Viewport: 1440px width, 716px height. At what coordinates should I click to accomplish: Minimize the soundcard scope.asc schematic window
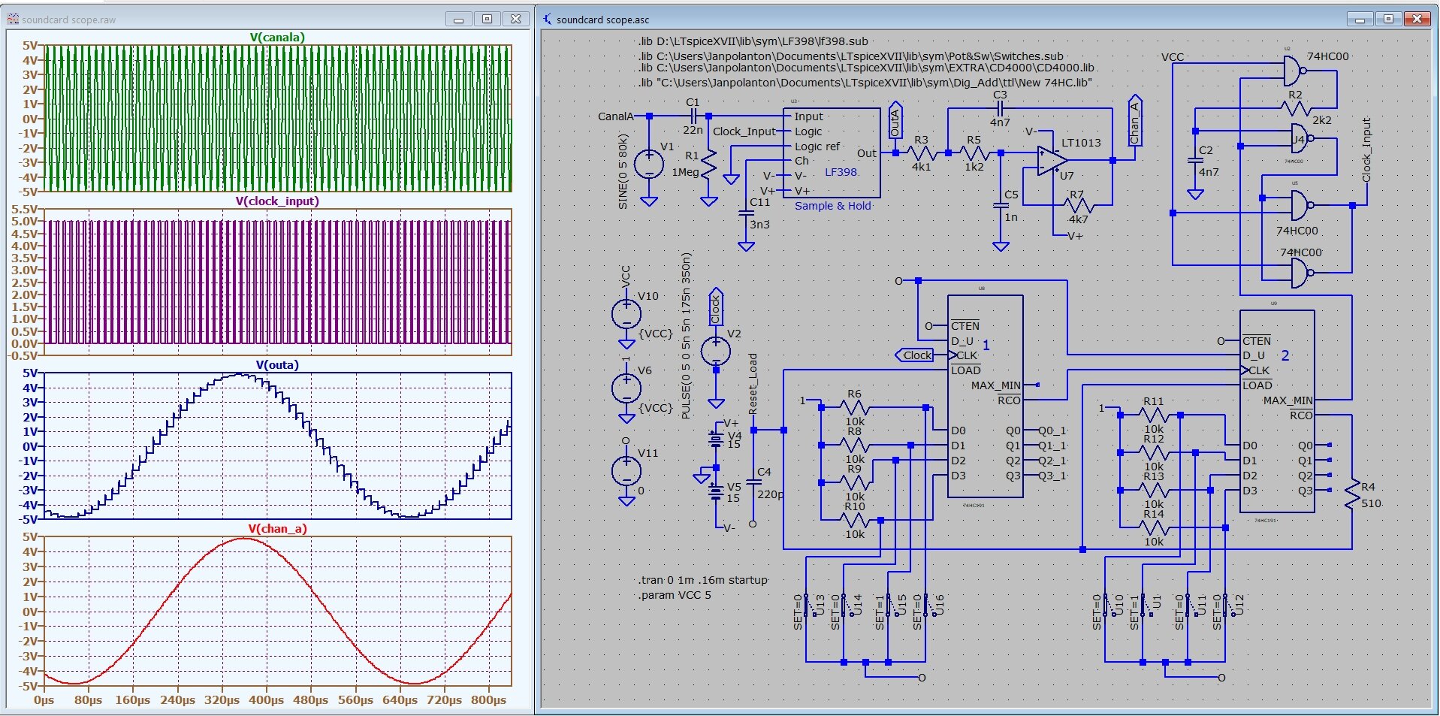click(1360, 19)
